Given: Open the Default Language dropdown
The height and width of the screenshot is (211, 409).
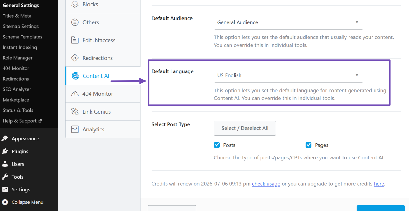Looking at the screenshot, I should click(x=288, y=75).
